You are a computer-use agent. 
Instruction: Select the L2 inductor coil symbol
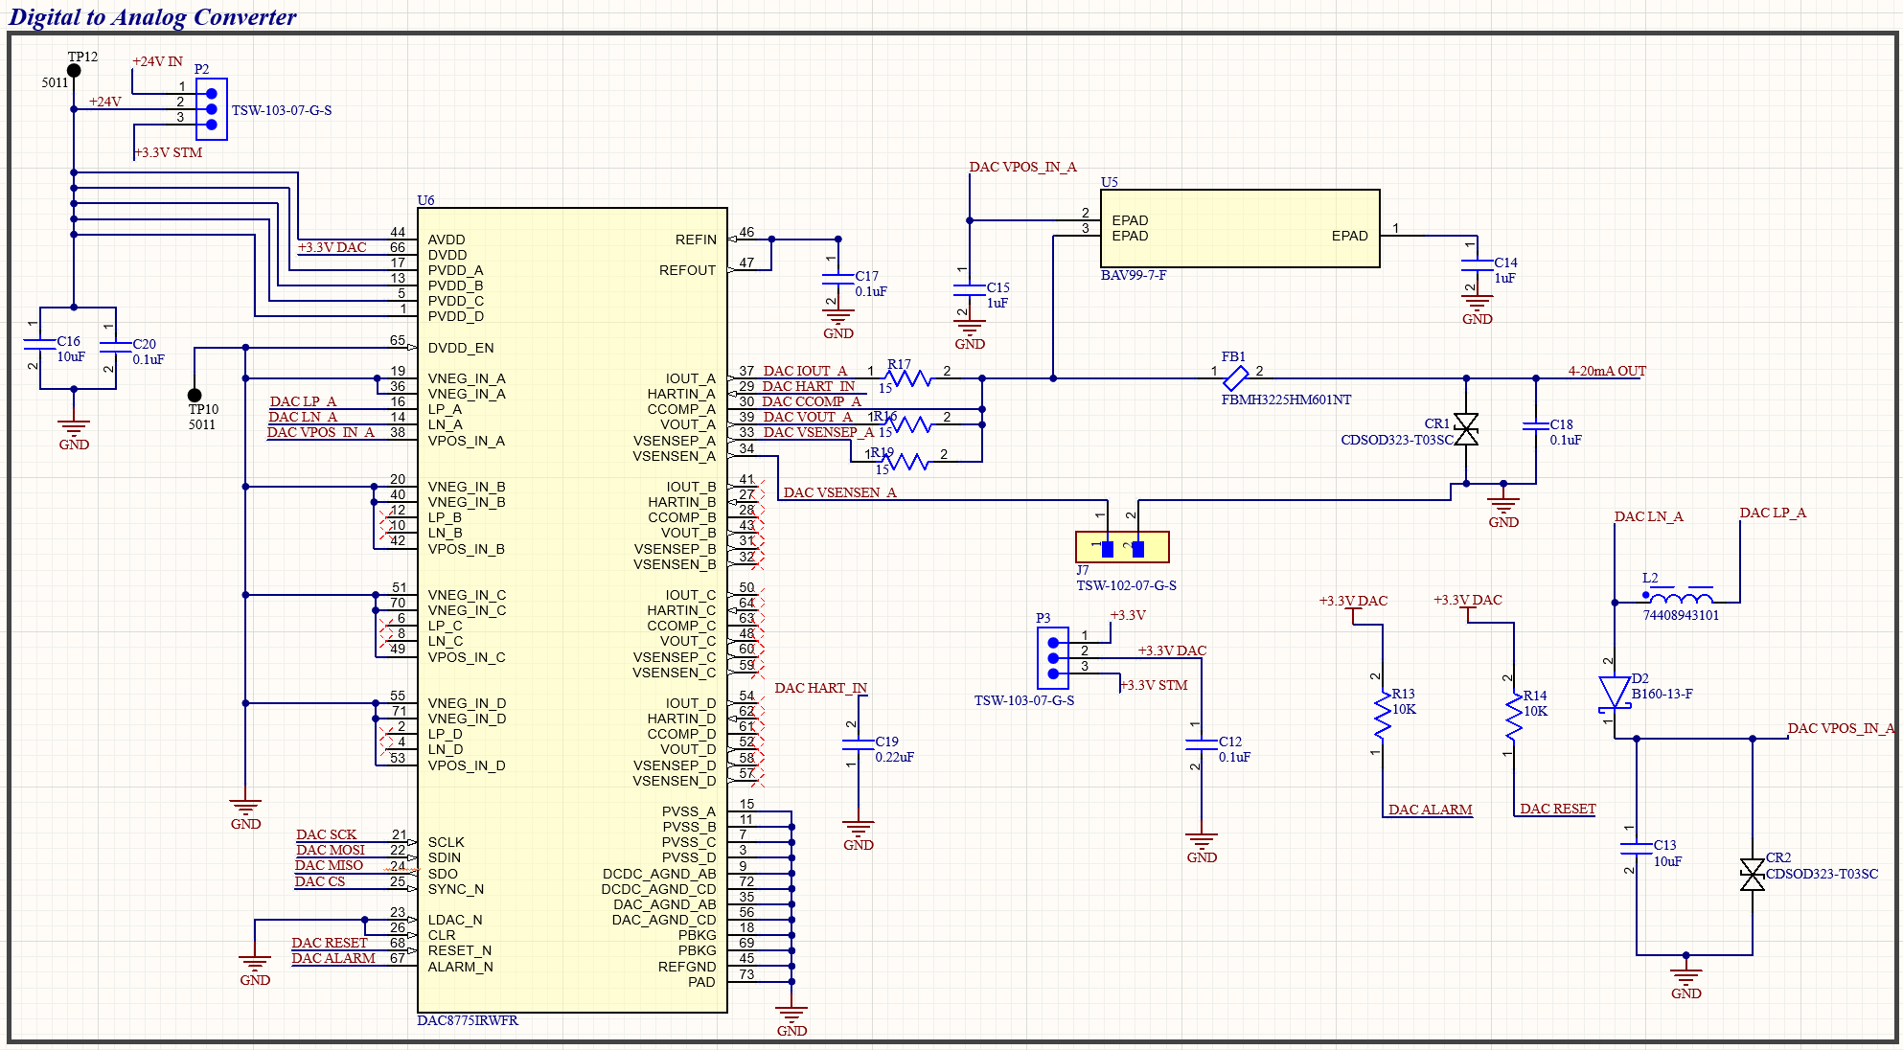click(x=1680, y=597)
